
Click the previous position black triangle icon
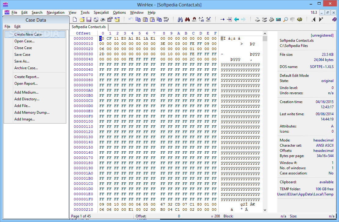coord(313,20)
